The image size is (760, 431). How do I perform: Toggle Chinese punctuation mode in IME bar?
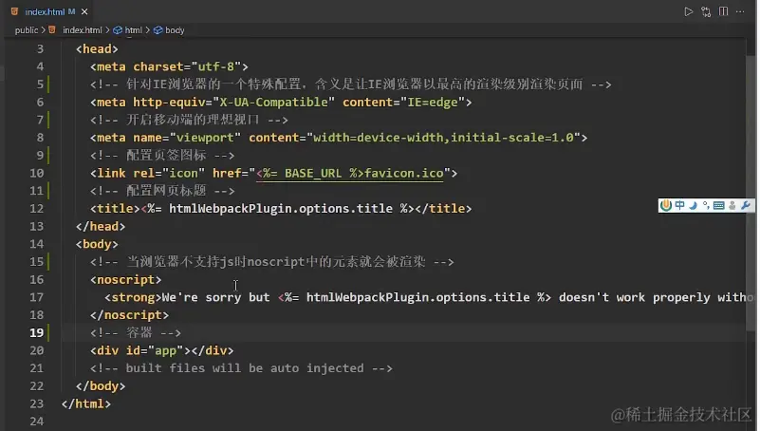click(706, 206)
